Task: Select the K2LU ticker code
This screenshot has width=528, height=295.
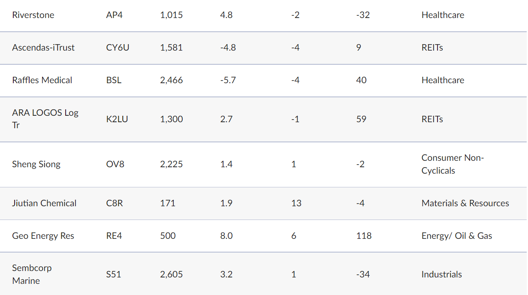Action: pos(117,119)
